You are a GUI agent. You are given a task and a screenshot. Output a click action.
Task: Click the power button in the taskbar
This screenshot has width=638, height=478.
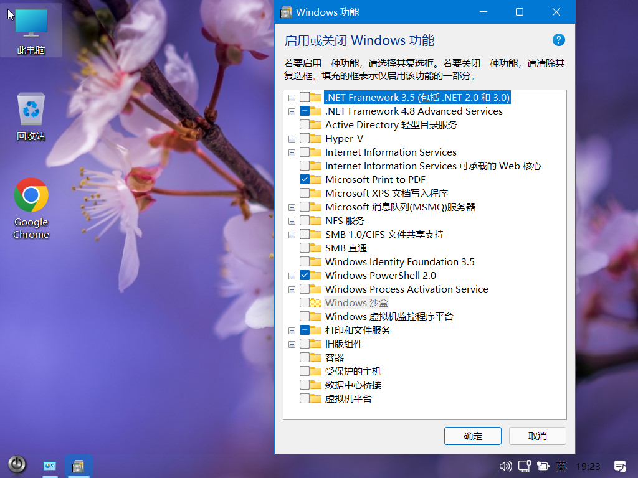pyautogui.click(x=17, y=464)
